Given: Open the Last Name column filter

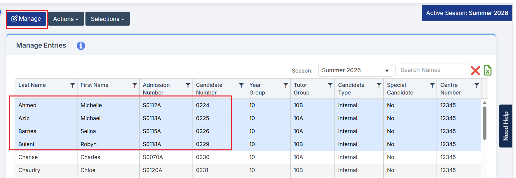Looking at the screenshot, I should tap(72, 85).
